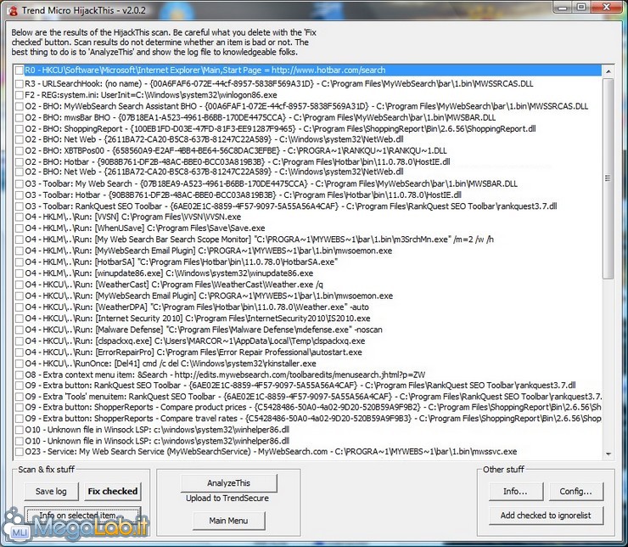
Task: Click Add checked to ignorelist
Action: 546,516
